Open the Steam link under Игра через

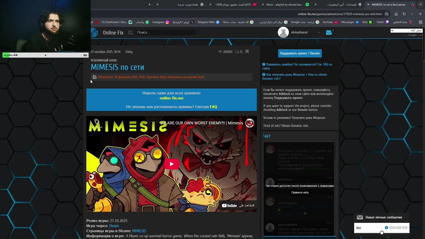pyautogui.click(x=114, y=226)
